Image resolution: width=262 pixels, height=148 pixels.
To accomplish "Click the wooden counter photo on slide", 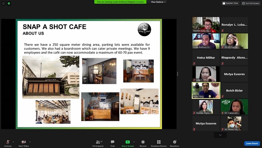I will pyautogui.click(x=100, y=107).
